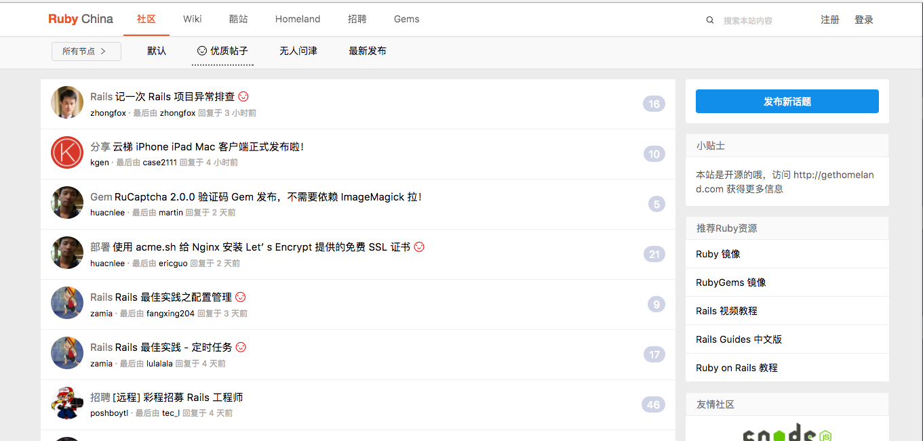Click the 发布新话题 button
This screenshot has width=923, height=441.
787,102
